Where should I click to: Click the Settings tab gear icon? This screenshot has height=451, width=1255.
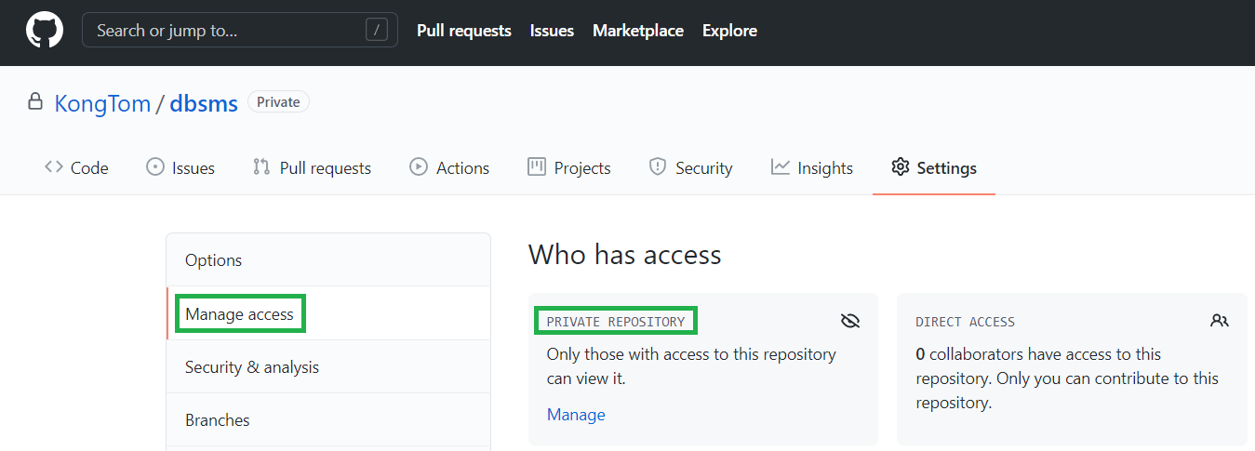pos(900,167)
